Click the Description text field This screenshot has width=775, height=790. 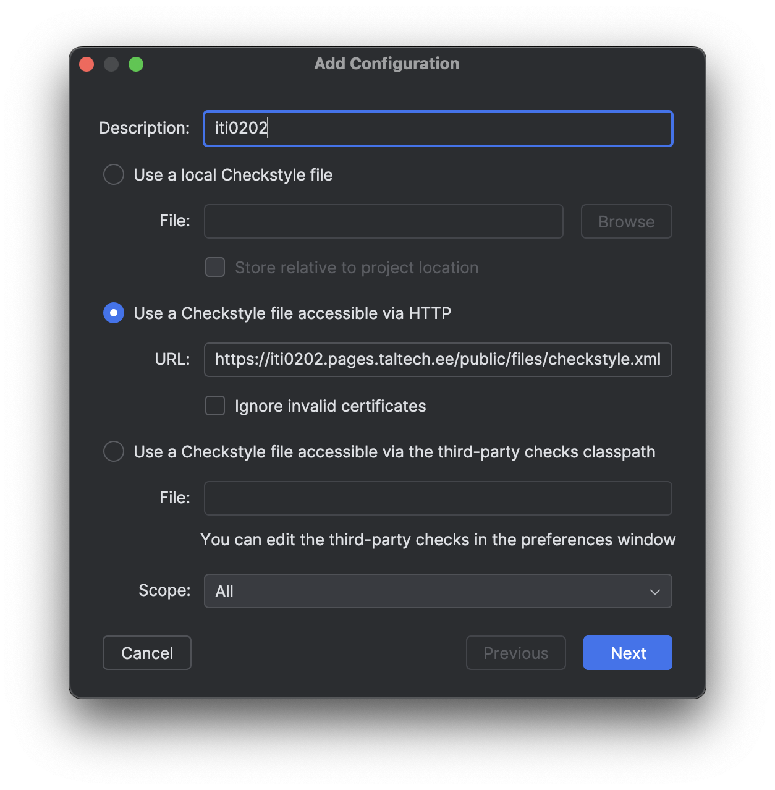(438, 129)
